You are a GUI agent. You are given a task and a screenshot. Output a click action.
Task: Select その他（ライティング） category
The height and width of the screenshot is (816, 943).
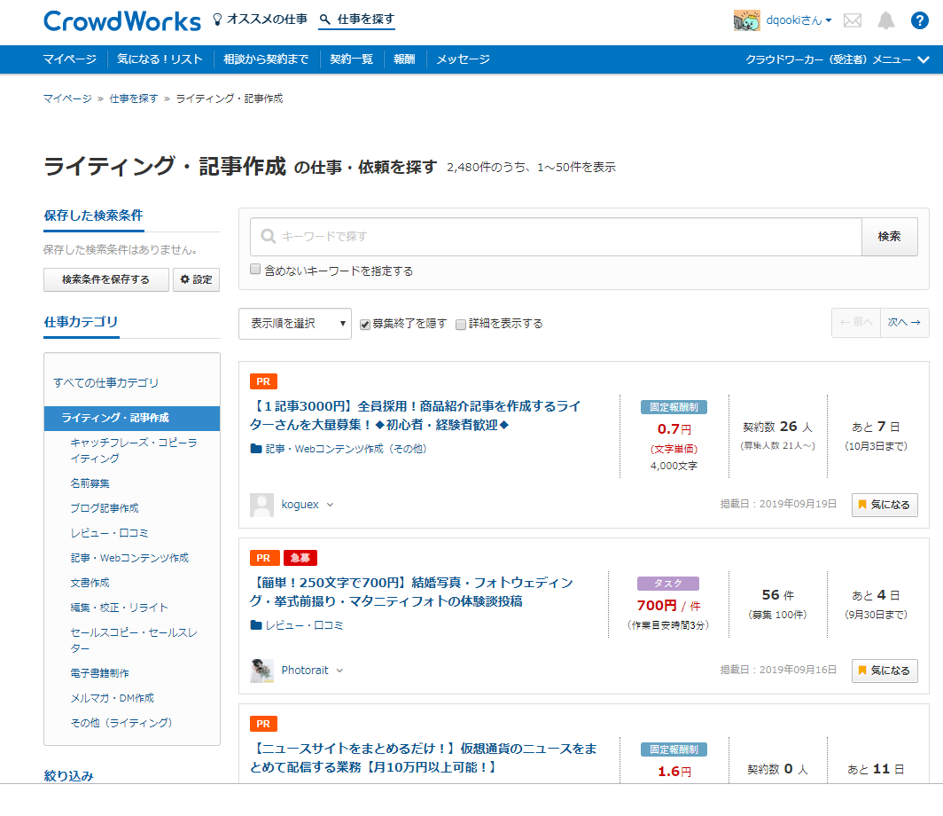(x=121, y=723)
